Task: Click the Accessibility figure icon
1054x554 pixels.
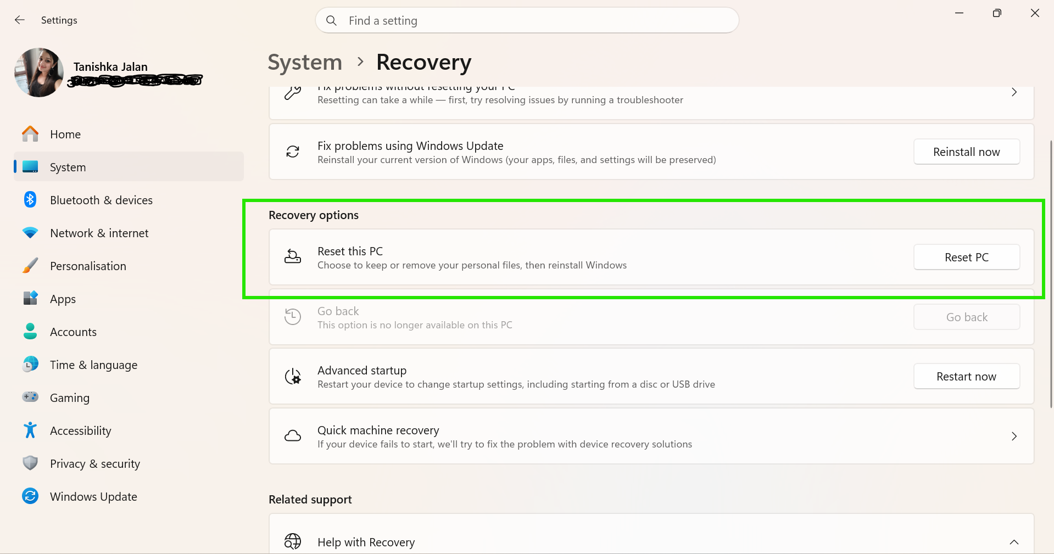Action: click(30, 430)
